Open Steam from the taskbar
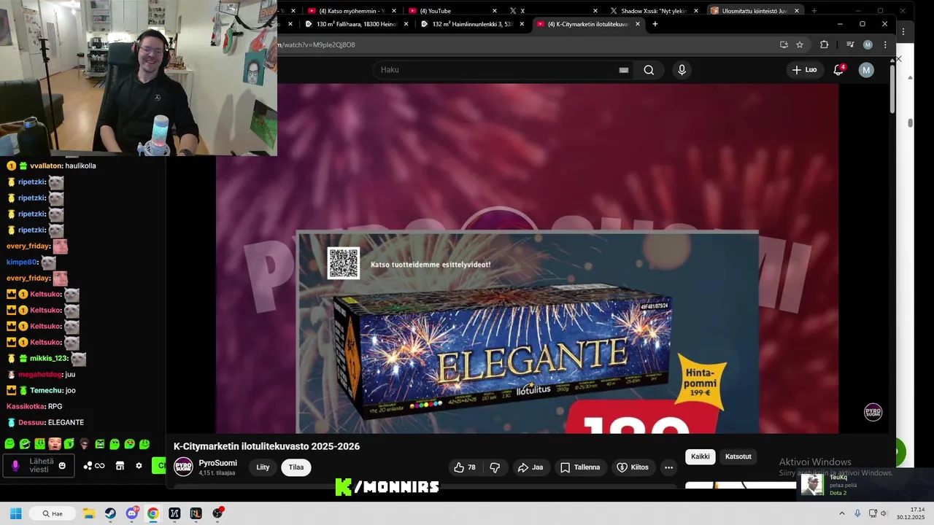Screen dimensions: 934x525 109,513
